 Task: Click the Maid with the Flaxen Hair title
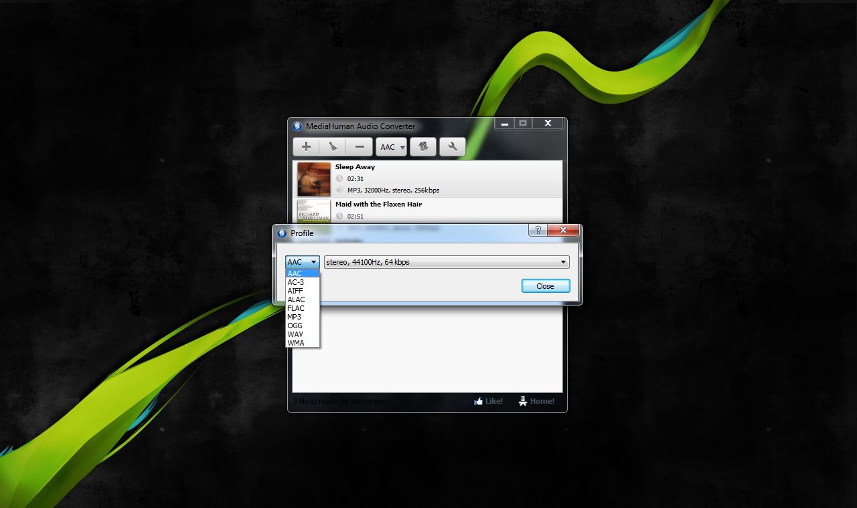tap(379, 205)
